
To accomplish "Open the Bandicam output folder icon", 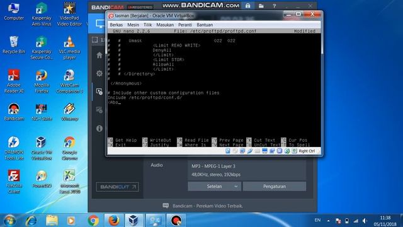I will (x=261, y=6).
